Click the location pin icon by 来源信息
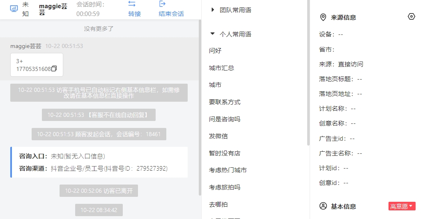The image size is (423, 219). click(323, 18)
